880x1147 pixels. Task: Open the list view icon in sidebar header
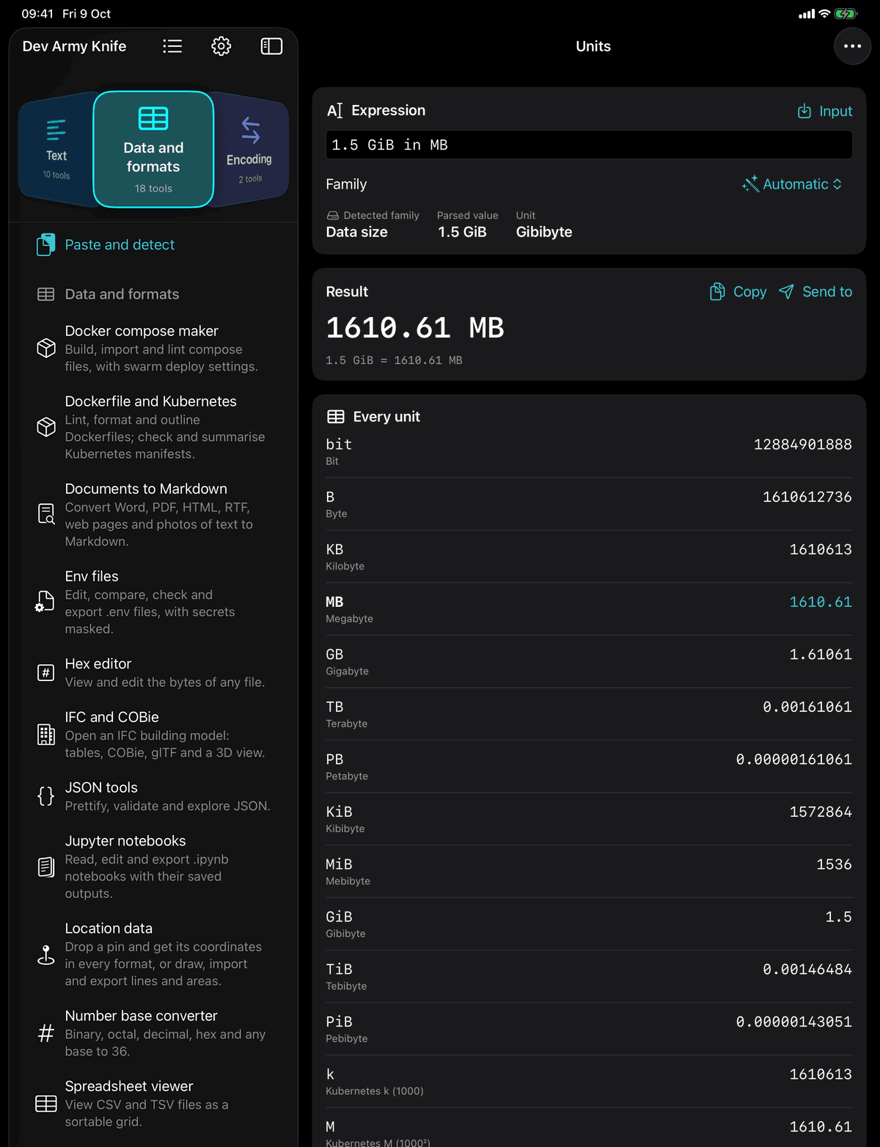[x=172, y=46]
